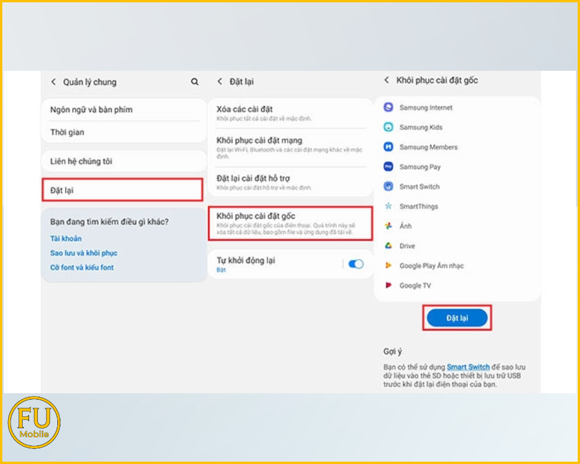Tap the Samsung Members icon
The height and width of the screenshot is (464, 580).
pos(389,147)
